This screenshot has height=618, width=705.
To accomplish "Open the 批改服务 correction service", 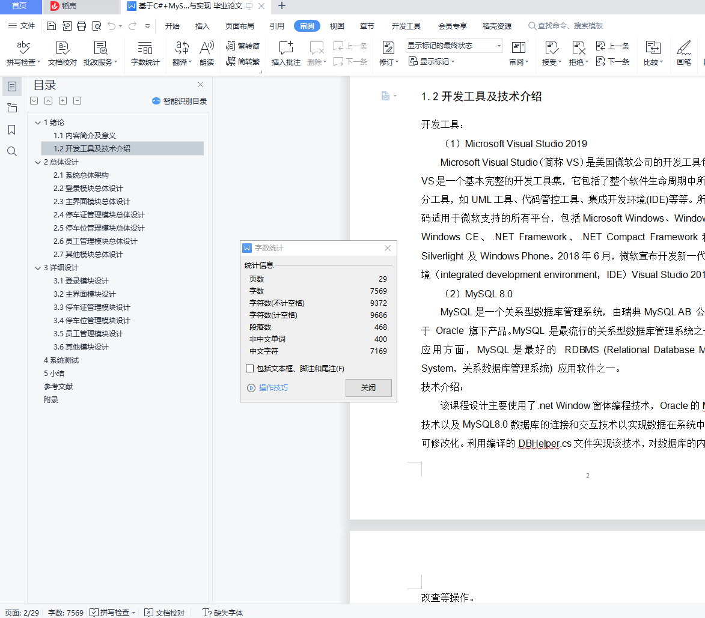I will 100,53.
